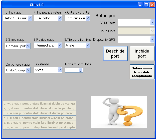
Task: Decrease Nr.benzi circulatie with down arrow
Action: coord(80,71)
